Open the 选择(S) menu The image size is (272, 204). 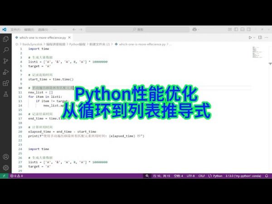point(43,29)
